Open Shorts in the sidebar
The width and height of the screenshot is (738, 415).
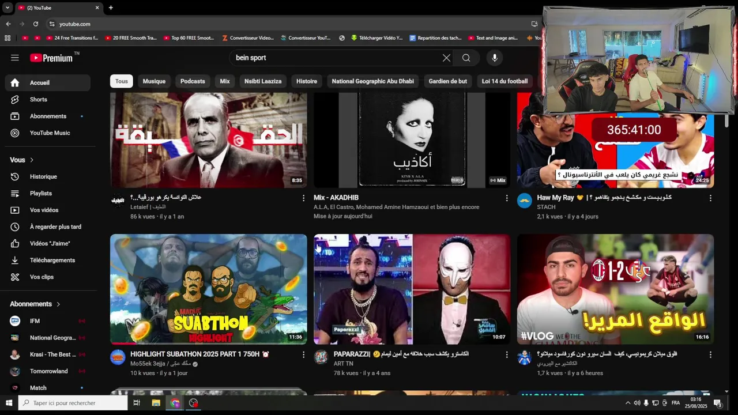pyautogui.click(x=48, y=99)
